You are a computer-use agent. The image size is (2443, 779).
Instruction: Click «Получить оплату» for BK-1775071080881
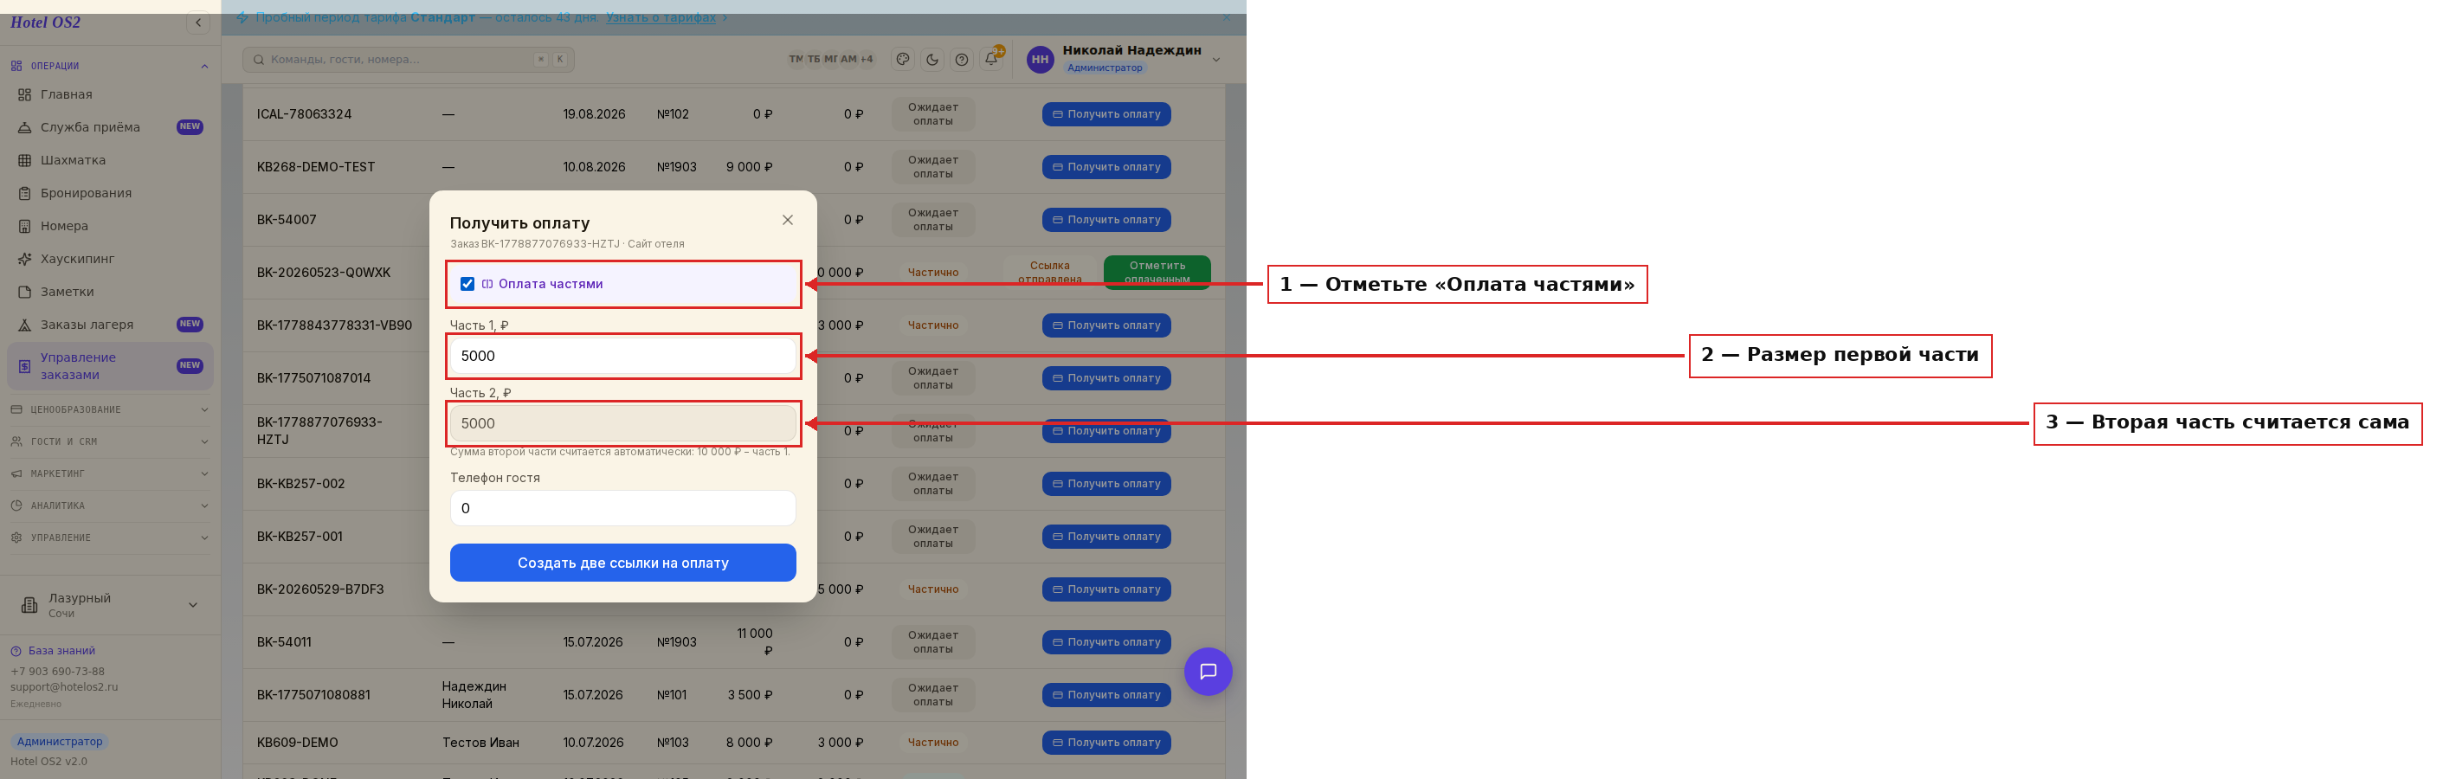point(1105,695)
